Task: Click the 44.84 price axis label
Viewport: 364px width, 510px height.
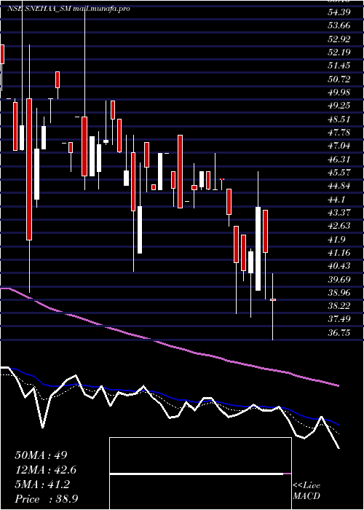Action: (x=338, y=186)
